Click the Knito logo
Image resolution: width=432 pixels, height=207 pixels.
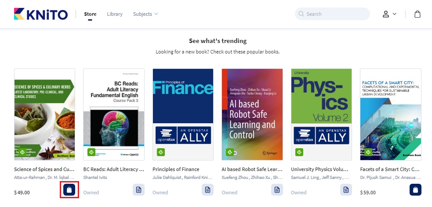[x=41, y=14]
